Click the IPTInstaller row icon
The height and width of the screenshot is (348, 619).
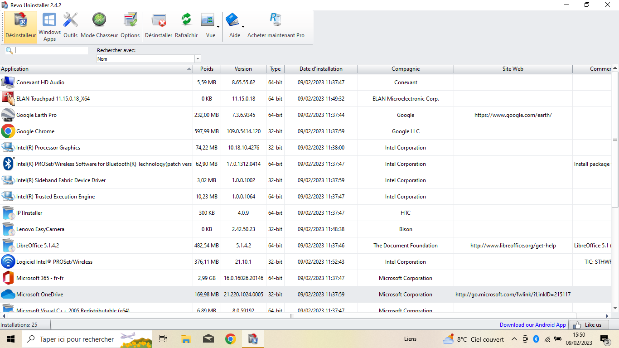pos(8,213)
